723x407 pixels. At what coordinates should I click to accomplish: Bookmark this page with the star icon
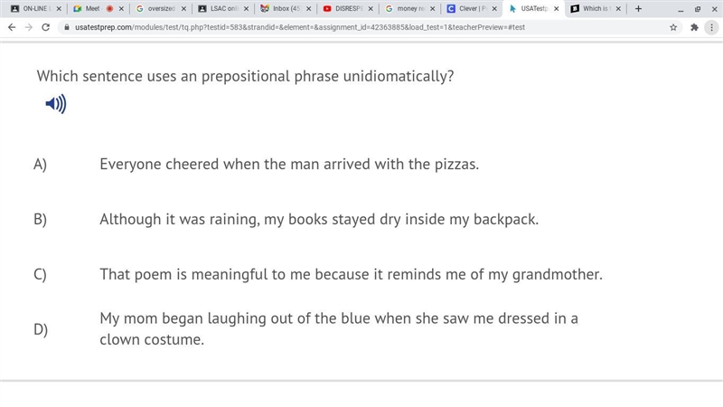coord(673,27)
